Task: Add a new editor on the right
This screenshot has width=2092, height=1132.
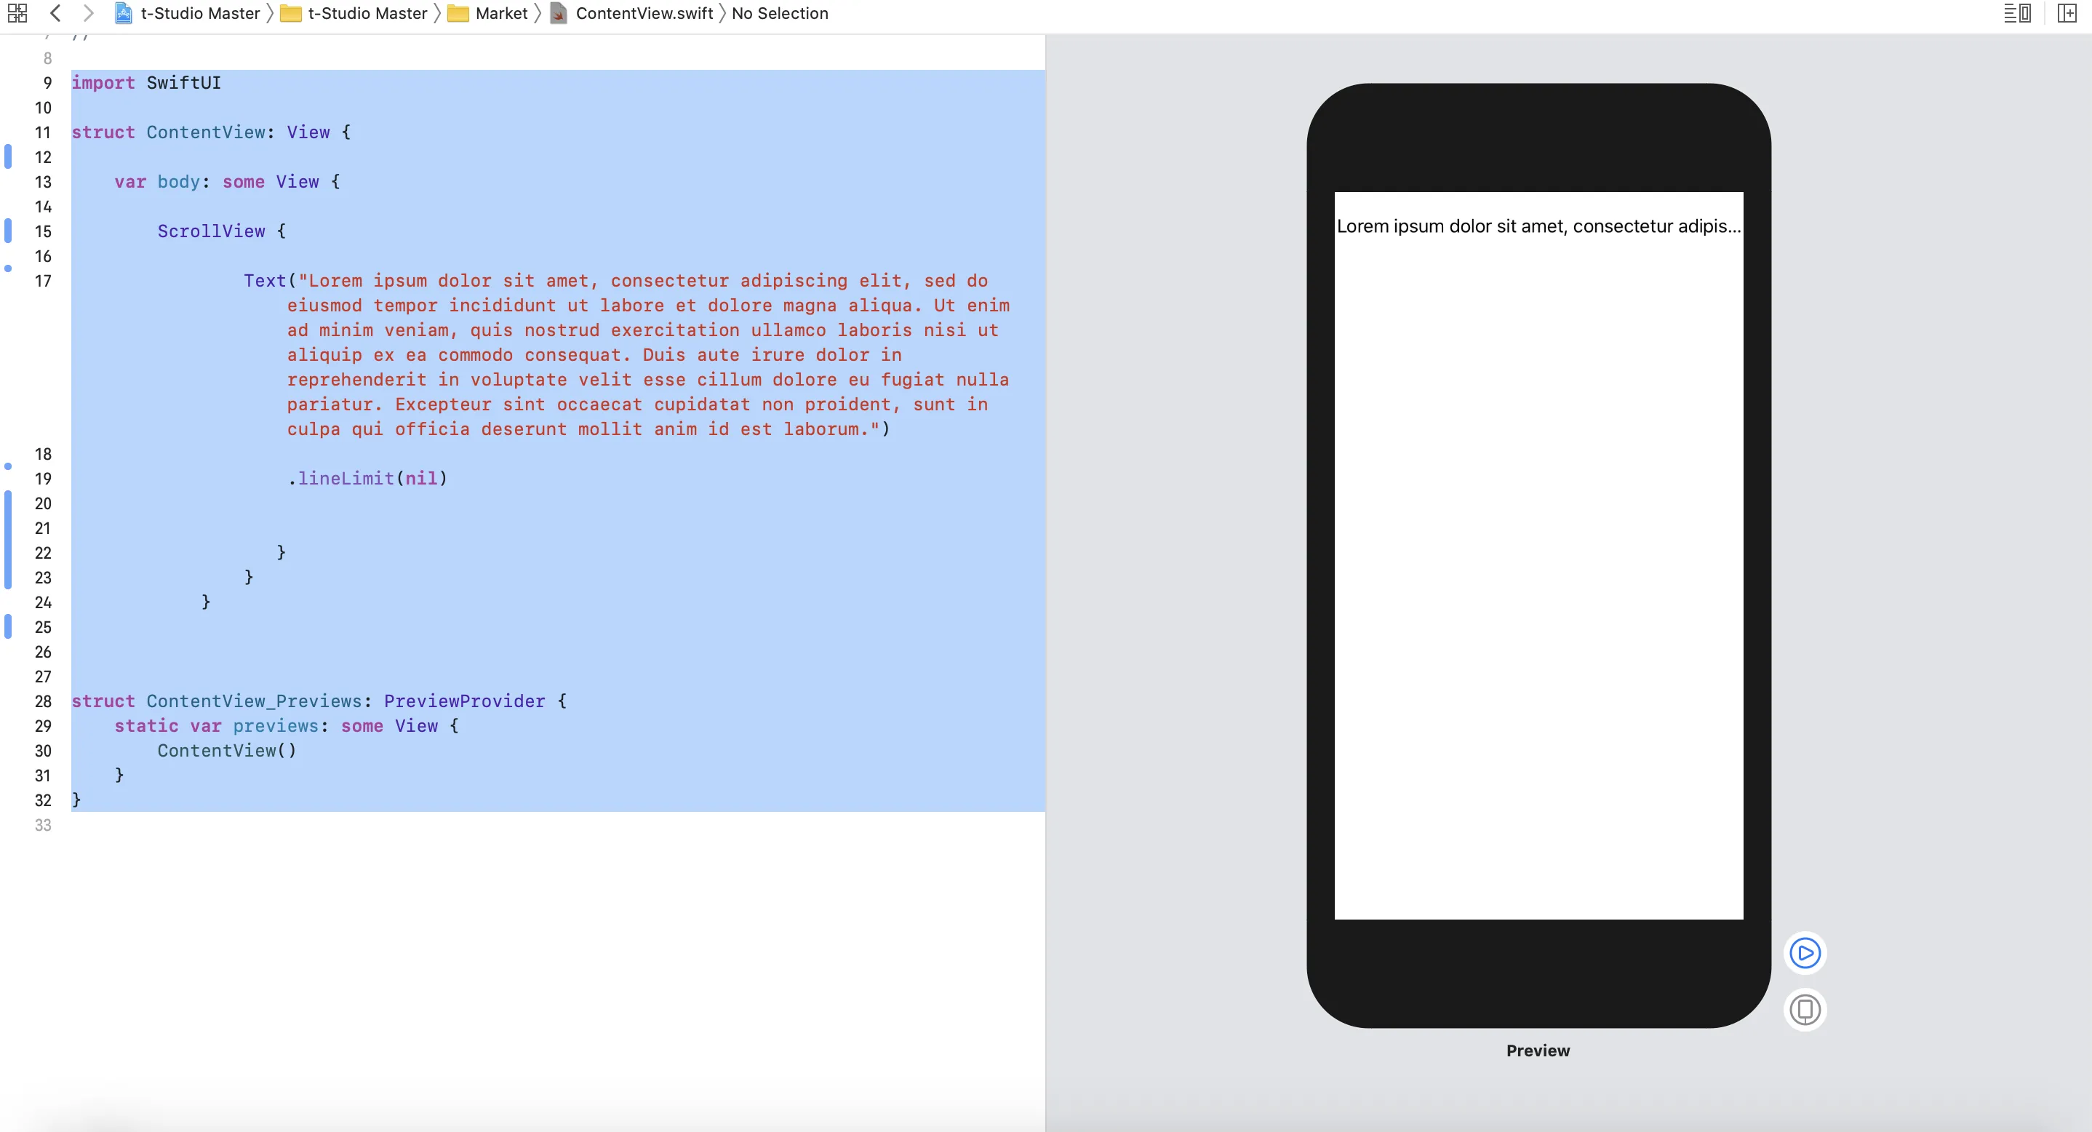Action: click(x=2066, y=13)
